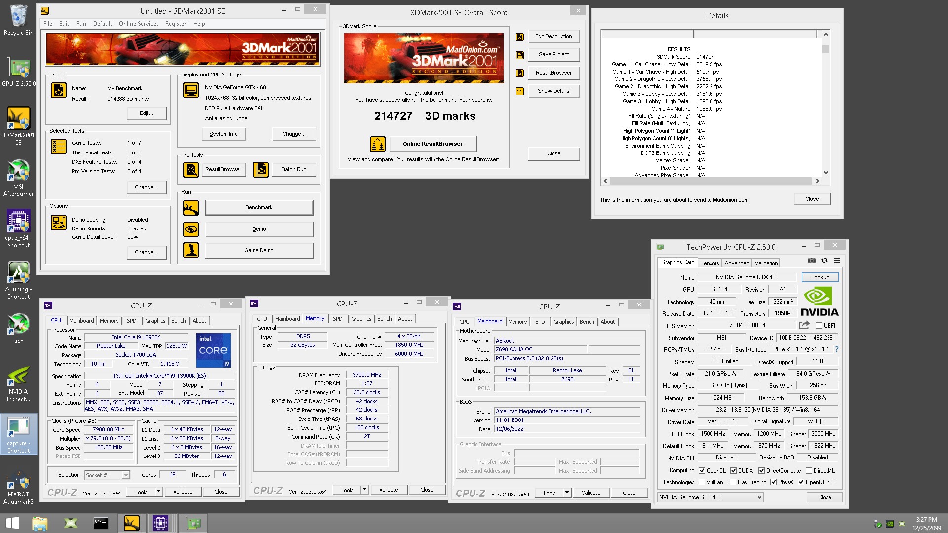Toggle the OpenGL 4.6 checkbox
The image size is (948, 533).
pos(801,482)
